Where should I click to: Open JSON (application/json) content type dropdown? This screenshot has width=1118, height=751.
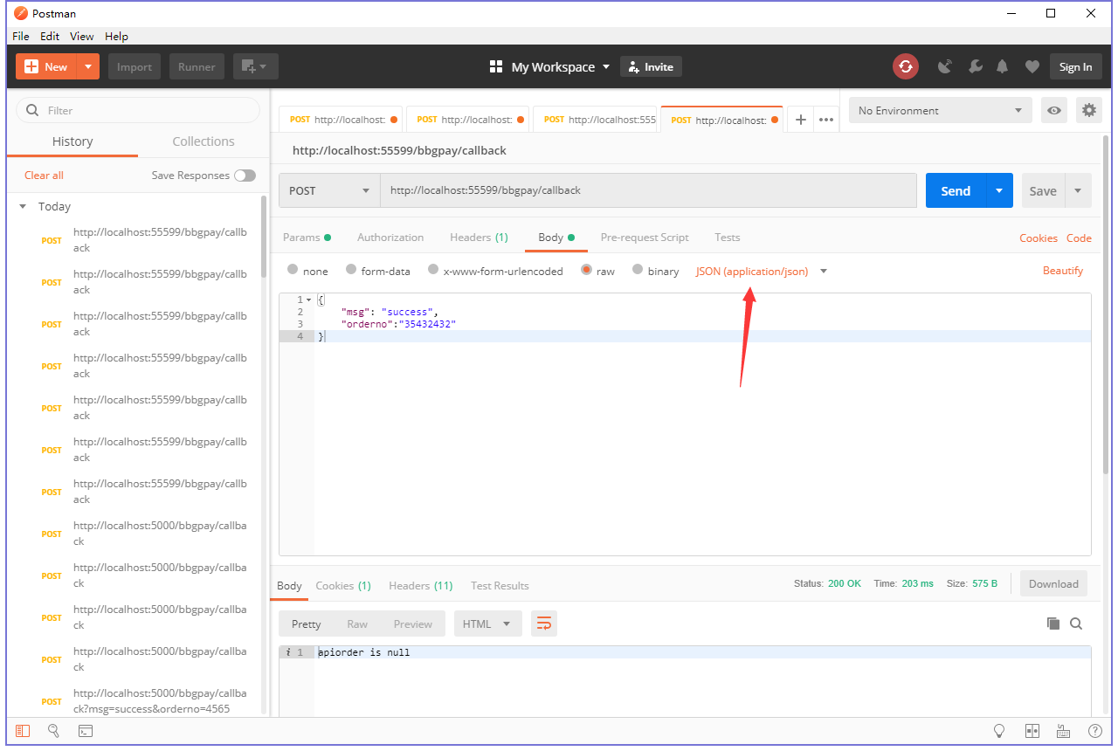click(761, 272)
